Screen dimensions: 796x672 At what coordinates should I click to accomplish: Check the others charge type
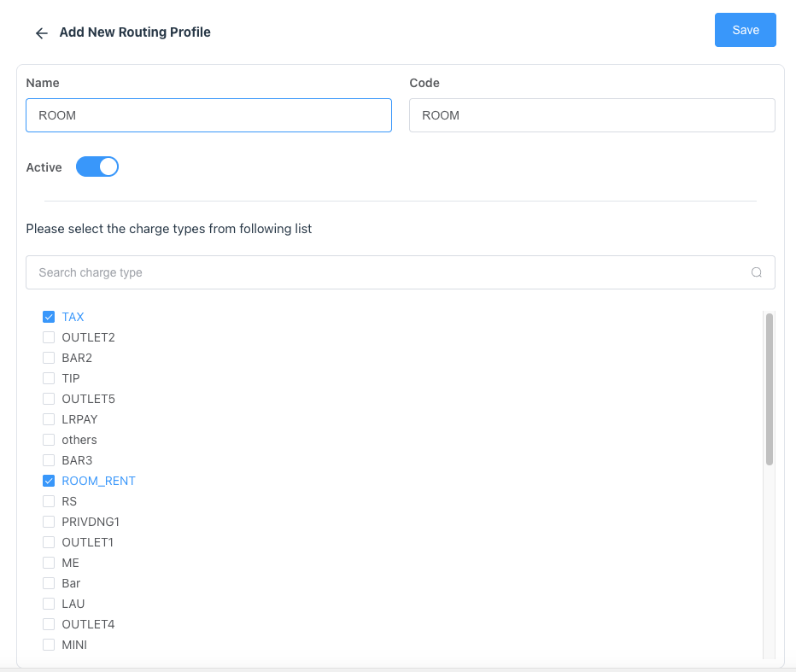pos(49,439)
